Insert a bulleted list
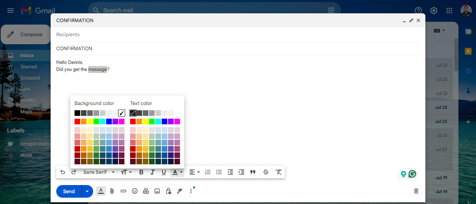The image size is (476, 204). tap(219, 172)
